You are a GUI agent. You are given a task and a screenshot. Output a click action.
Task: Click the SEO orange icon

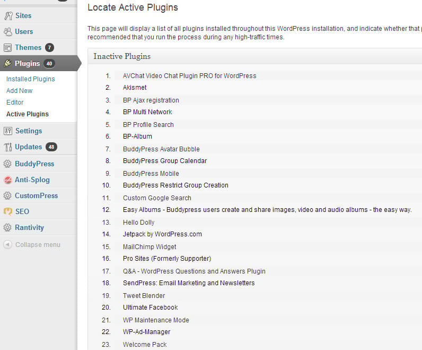pyautogui.click(x=7, y=211)
